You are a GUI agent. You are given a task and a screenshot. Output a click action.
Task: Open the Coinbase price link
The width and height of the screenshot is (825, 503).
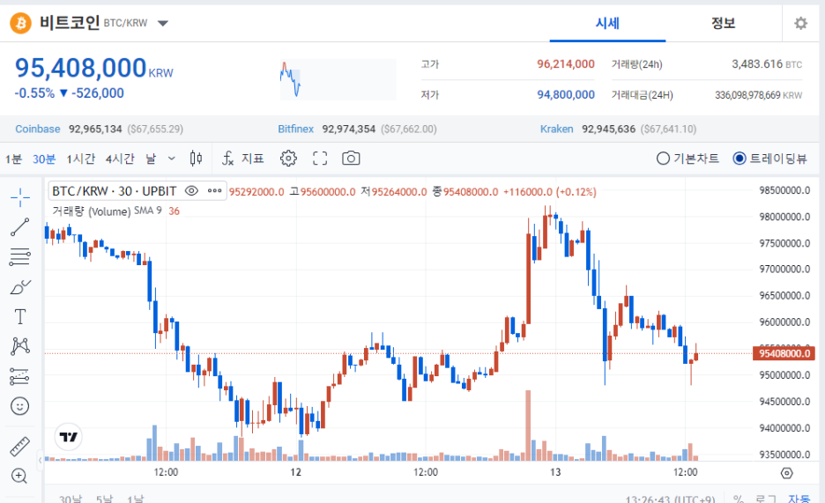pos(37,129)
